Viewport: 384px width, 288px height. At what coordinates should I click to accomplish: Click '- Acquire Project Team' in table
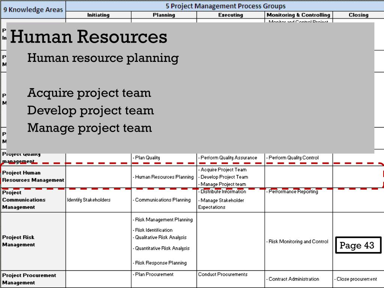click(x=222, y=170)
